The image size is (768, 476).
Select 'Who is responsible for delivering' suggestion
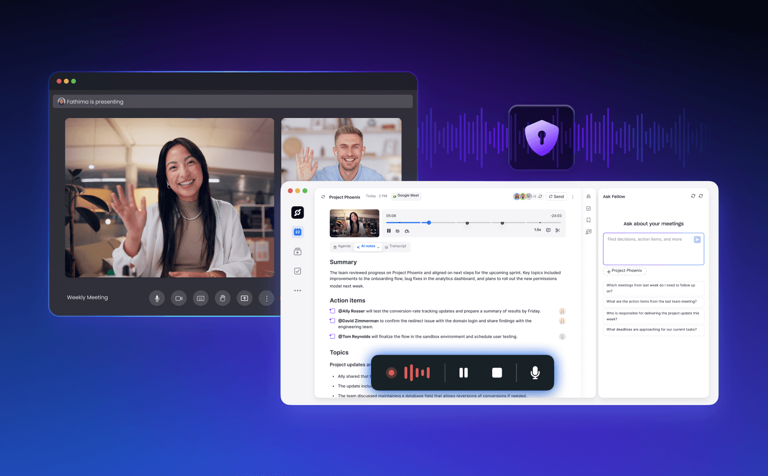653,316
